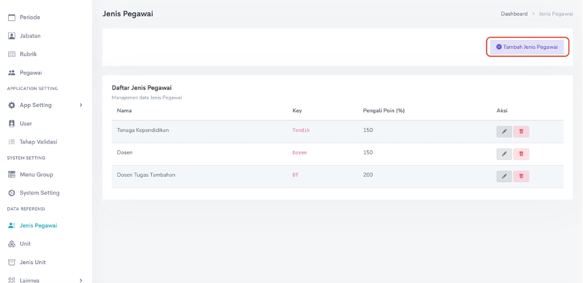
Task: Open the User sidebar entry
Action: pos(26,124)
